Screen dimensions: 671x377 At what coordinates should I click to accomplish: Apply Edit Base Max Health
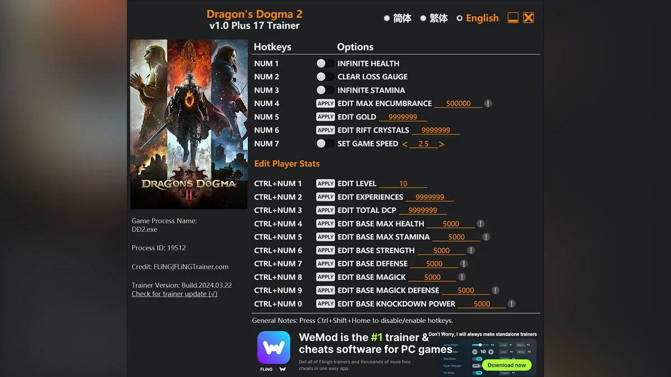[325, 223]
